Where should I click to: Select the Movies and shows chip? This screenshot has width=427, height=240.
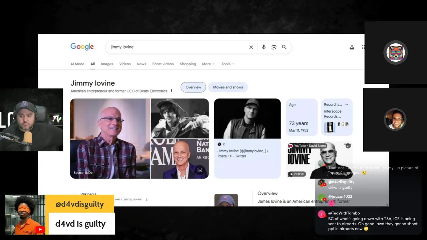tap(228, 87)
